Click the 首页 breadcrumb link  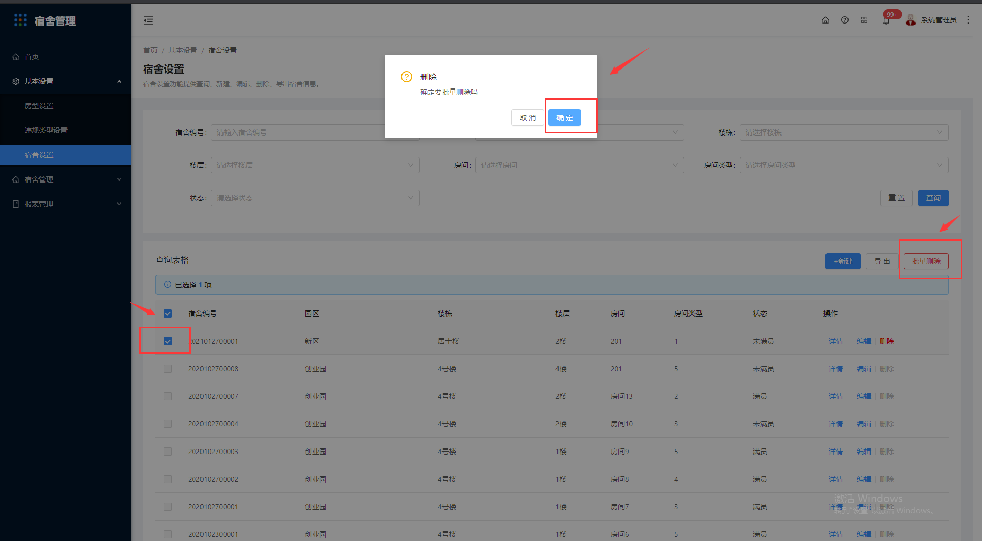[150, 50]
